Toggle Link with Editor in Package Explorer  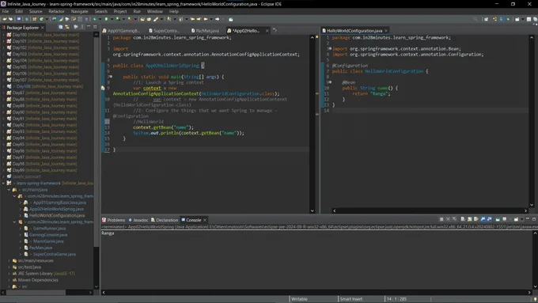(x=67, y=27)
